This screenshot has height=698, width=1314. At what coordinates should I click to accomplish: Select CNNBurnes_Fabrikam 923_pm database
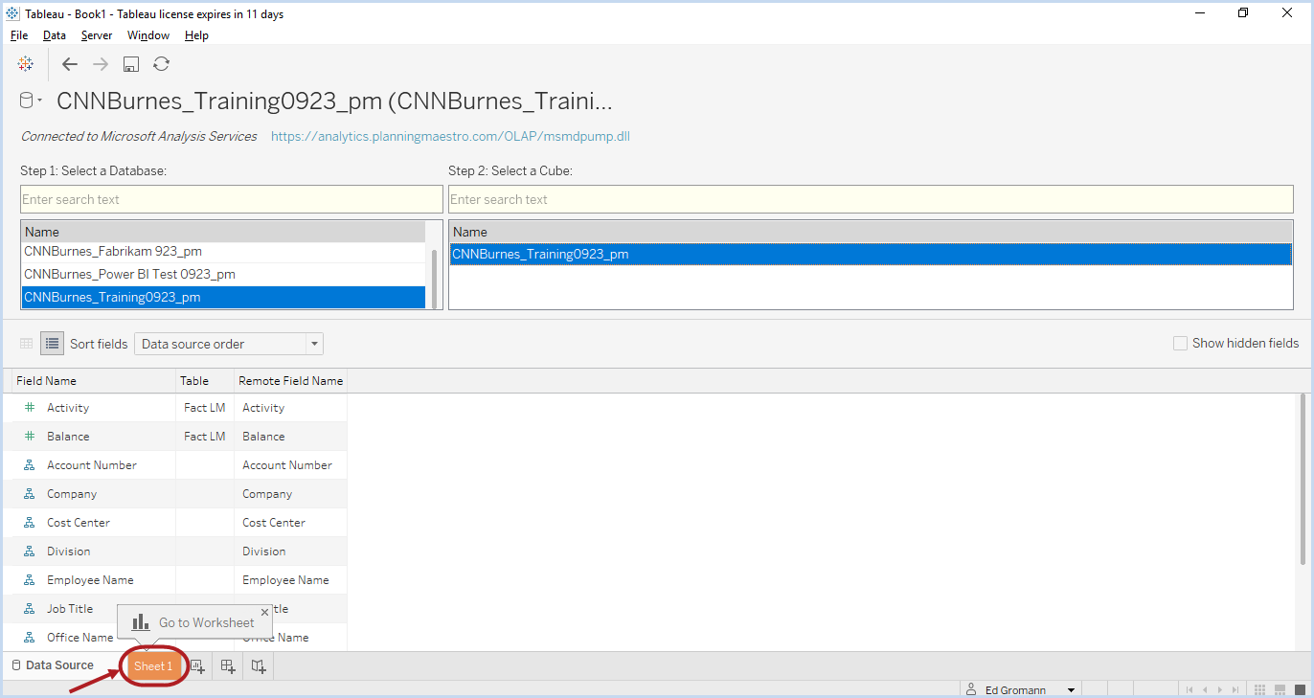223,252
